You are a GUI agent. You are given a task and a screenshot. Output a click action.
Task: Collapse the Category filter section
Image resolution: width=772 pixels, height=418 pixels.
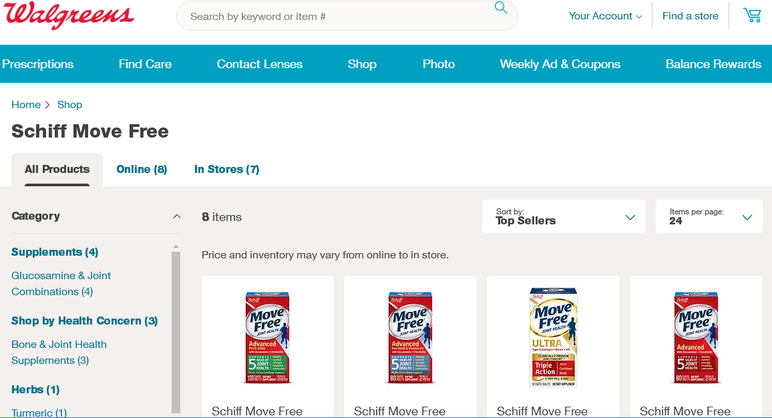(x=176, y=216)
